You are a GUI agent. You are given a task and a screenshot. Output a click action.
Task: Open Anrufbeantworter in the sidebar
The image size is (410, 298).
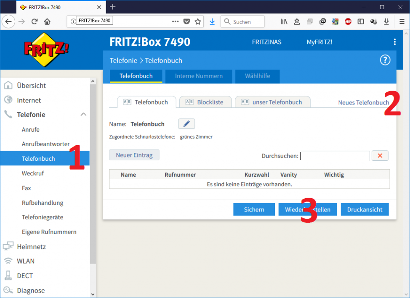tap(45, 144)
